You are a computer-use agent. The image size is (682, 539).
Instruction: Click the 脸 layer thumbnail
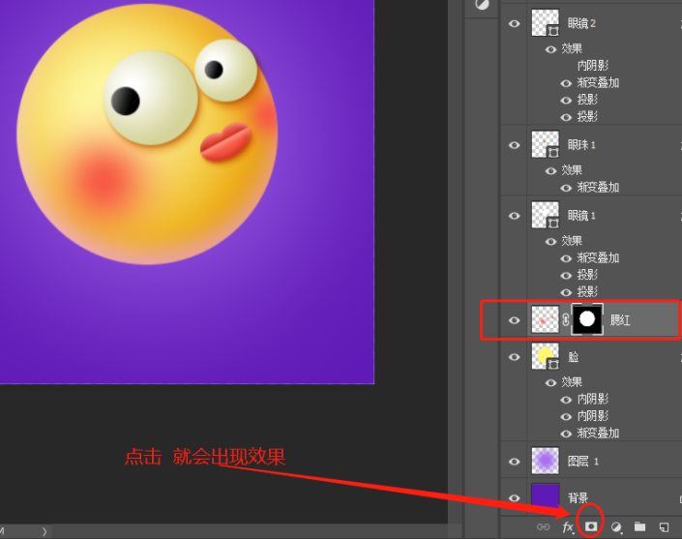[x=546, y=357]
